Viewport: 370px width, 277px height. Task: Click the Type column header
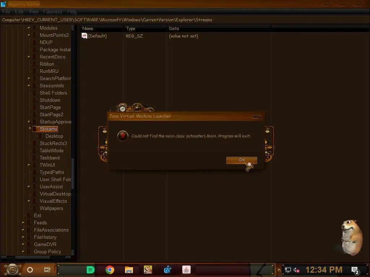click(x=145, y=28)
